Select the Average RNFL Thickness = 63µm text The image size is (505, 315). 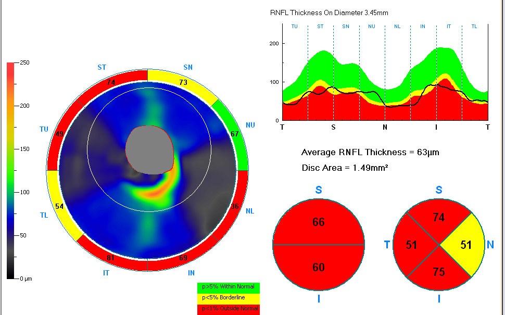370,153
